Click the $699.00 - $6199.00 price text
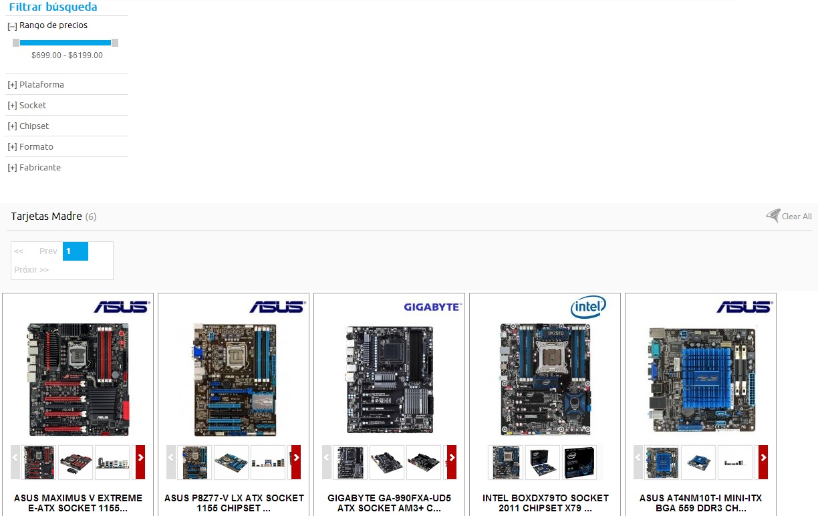The image size is (818, 516). (x=67, y=55)
